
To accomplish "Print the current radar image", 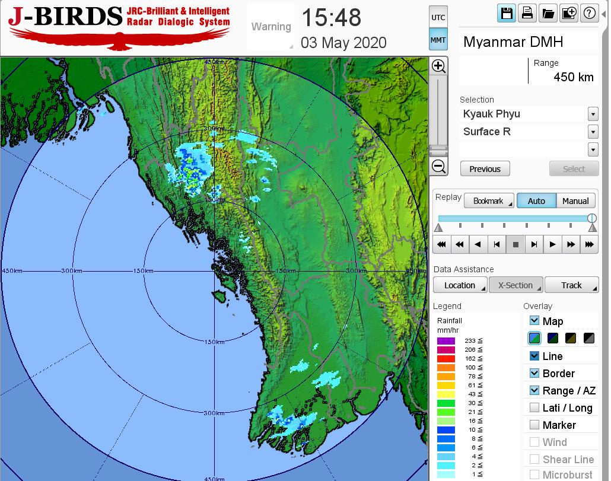I will click(527, 14).
